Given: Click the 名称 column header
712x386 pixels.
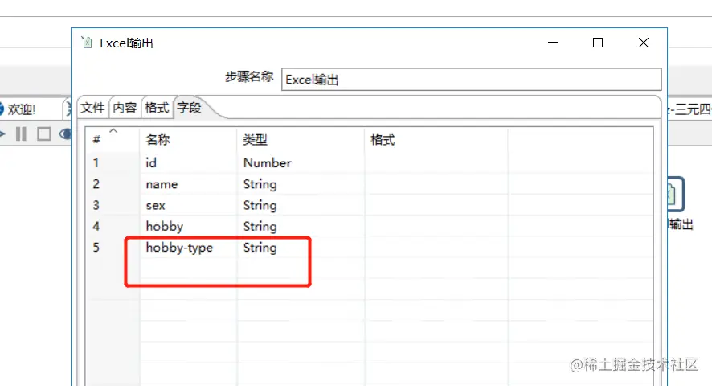Looking at the screenshot, I should click(188, 139).
